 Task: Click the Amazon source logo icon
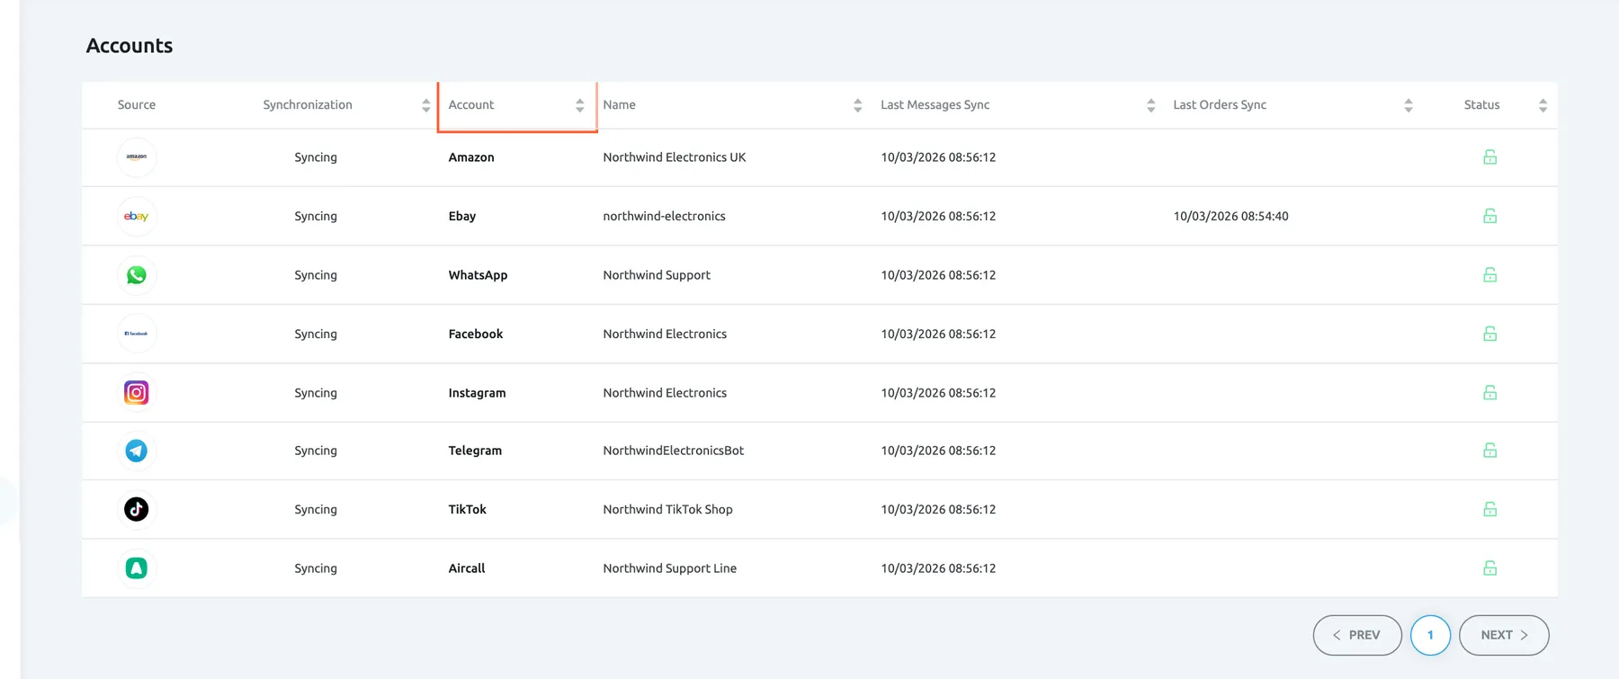pos(137,157)
